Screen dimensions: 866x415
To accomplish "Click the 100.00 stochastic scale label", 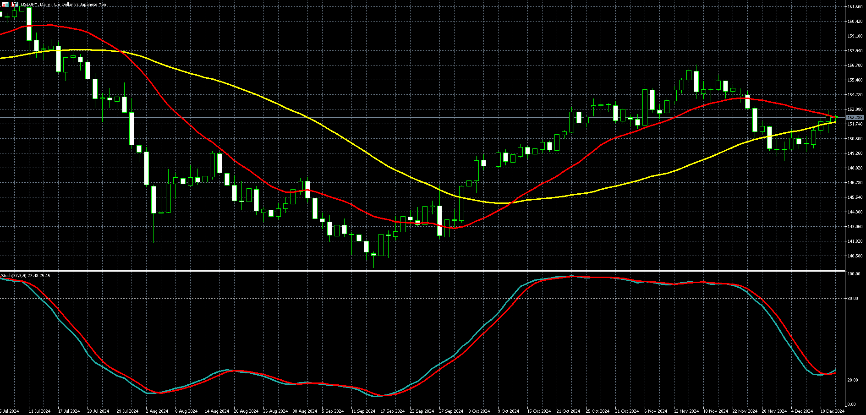I will click(x=854, y=274).
